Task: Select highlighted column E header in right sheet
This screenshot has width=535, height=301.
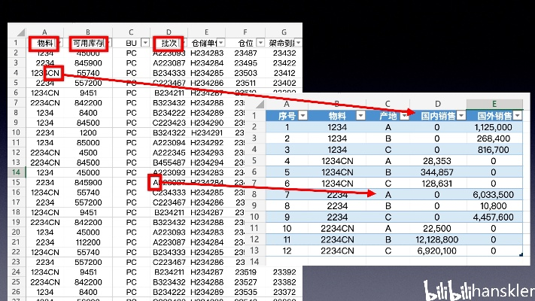Action: click(x=494, y=104)
